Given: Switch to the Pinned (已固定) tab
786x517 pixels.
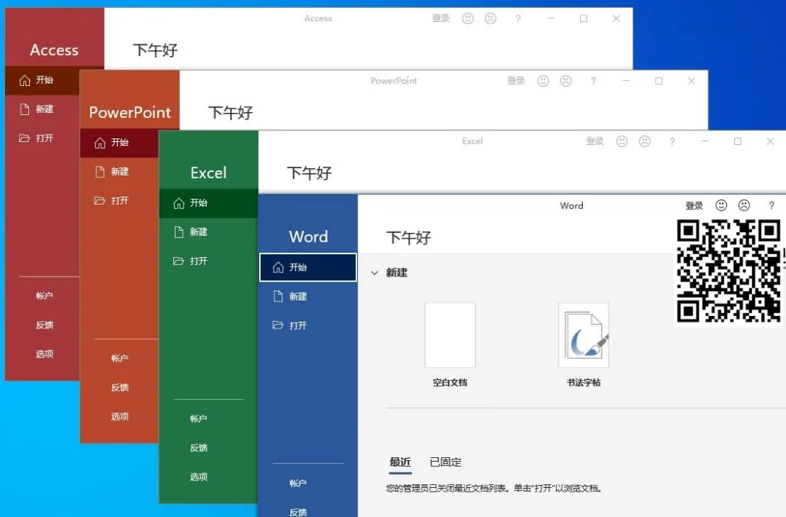Looking at the screenshot, I should click(x=445, y=462).
